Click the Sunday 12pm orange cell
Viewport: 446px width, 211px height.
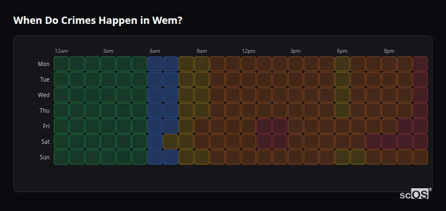(x=249, y=157)
